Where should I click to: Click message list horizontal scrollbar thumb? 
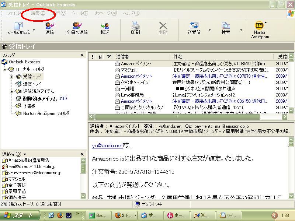pyautogui.click(x=177, y=117)
